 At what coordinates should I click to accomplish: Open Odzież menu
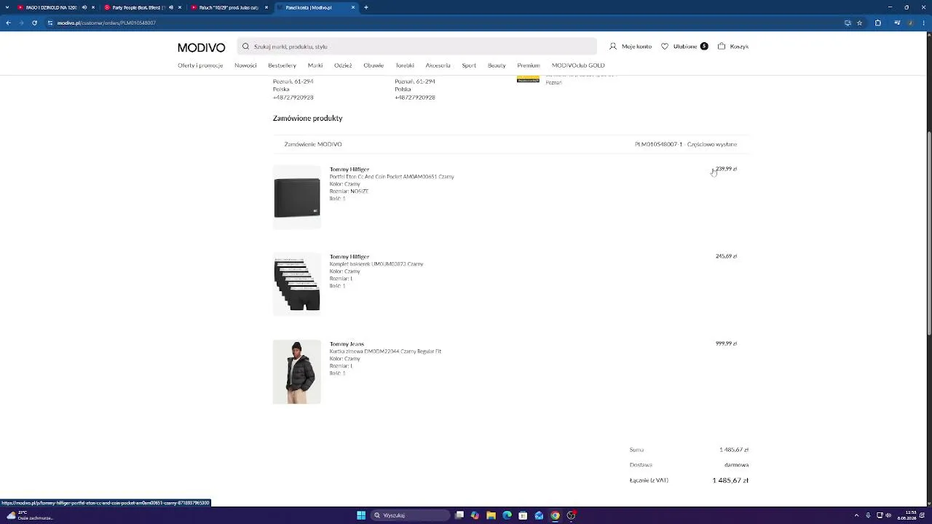(x=343, y=65)
